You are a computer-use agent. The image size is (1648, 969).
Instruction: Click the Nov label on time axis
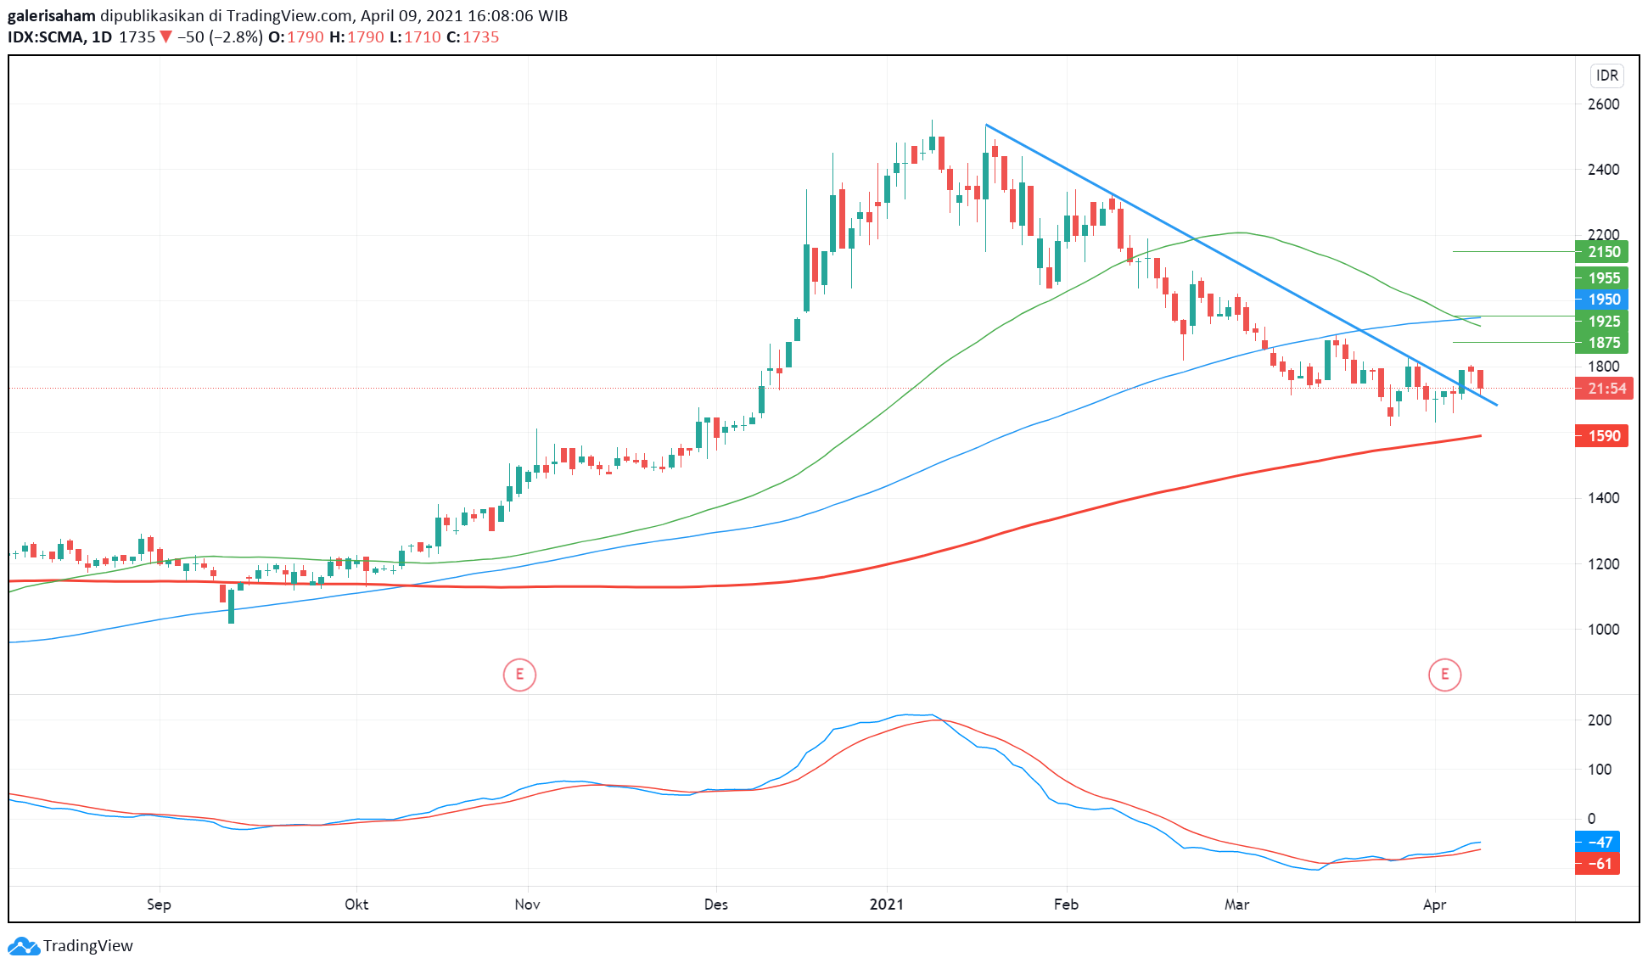[527, 905]
